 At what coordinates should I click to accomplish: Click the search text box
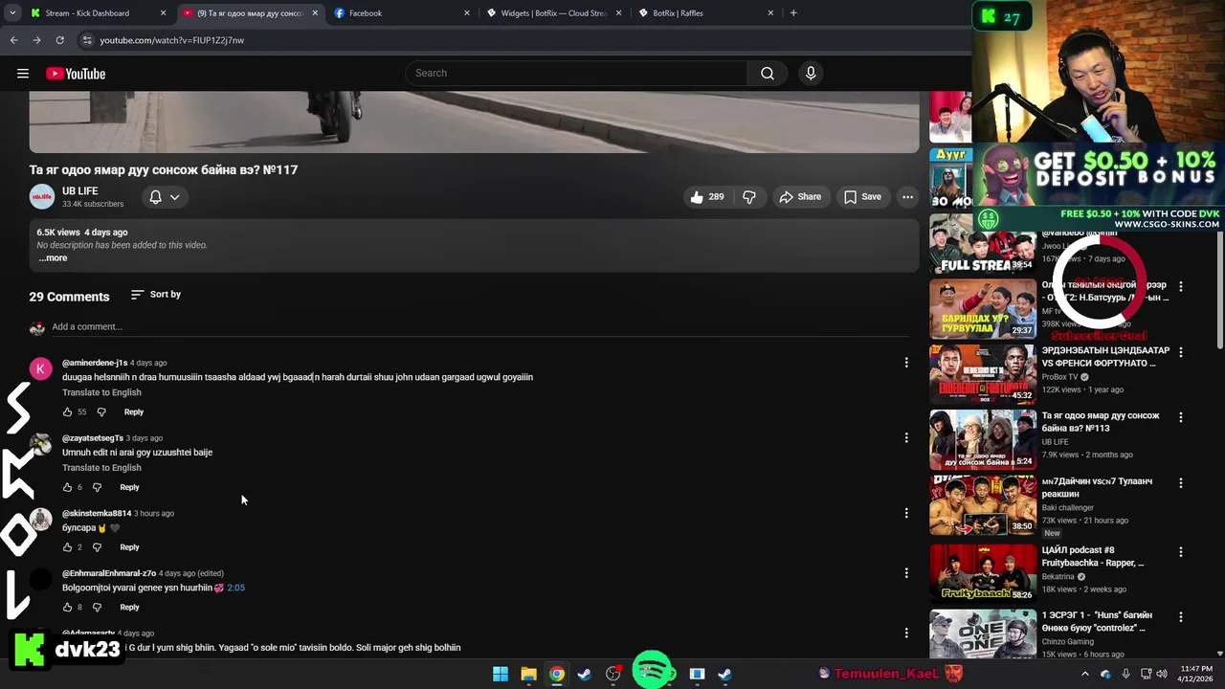[x=576, y=73]
